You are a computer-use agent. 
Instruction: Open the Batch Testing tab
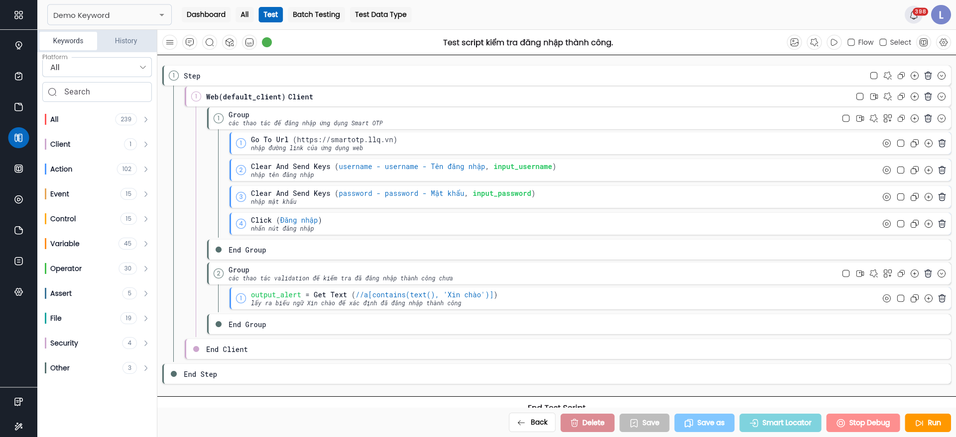coord(316,14)
